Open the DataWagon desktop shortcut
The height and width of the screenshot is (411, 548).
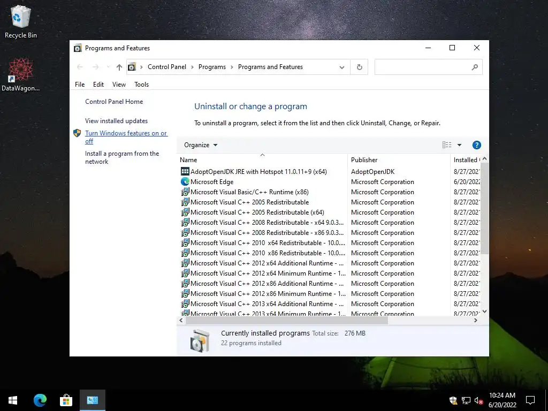click(21, 75)
